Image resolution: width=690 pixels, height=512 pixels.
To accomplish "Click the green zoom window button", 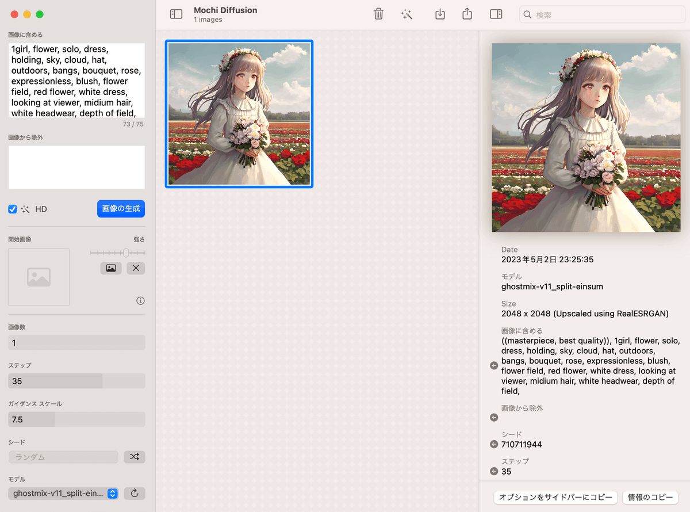I will pos(40,14).
